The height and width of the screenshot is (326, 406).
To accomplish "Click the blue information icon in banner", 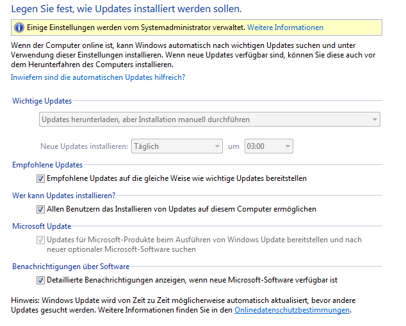I will tap(19, 27).
